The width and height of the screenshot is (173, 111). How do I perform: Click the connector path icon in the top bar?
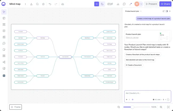[x=130, y=4]
